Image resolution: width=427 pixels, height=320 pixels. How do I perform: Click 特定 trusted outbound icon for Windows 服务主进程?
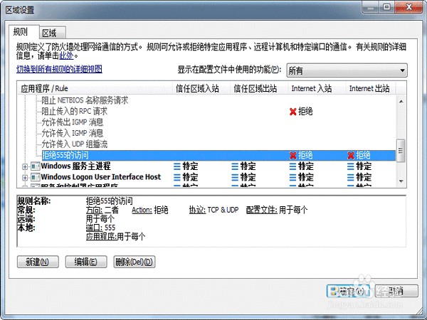(235, 166)
